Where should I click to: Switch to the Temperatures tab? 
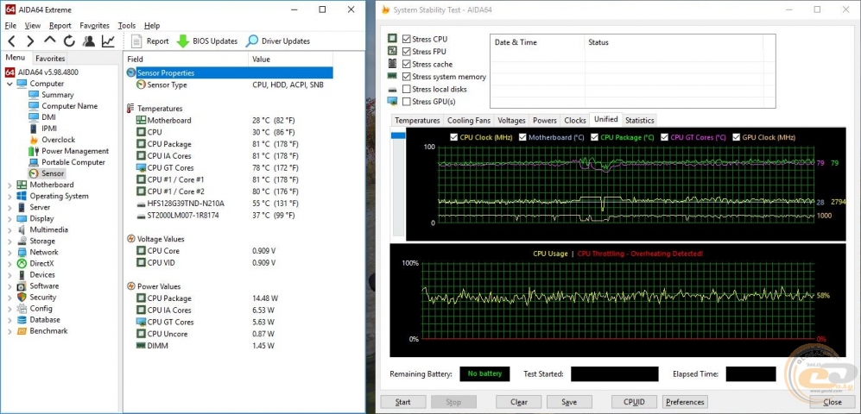(x=417, y=120)
